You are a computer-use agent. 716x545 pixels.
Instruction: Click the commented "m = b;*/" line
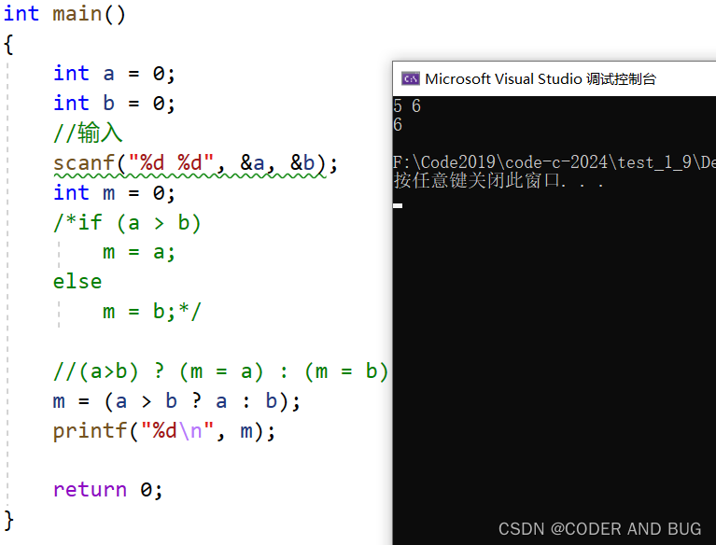pyautogui.click(x=151, y=312)
